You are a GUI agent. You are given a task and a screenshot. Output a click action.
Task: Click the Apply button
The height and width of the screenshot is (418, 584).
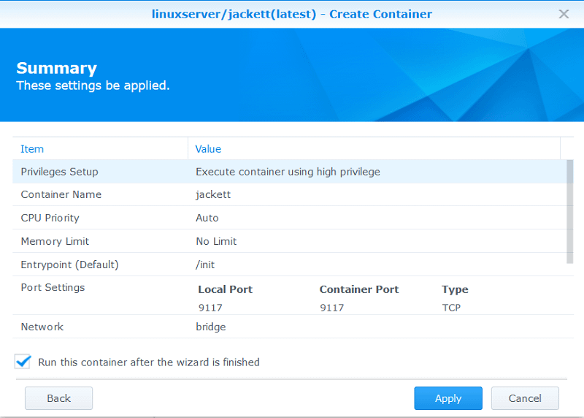(x=448, y=398)
